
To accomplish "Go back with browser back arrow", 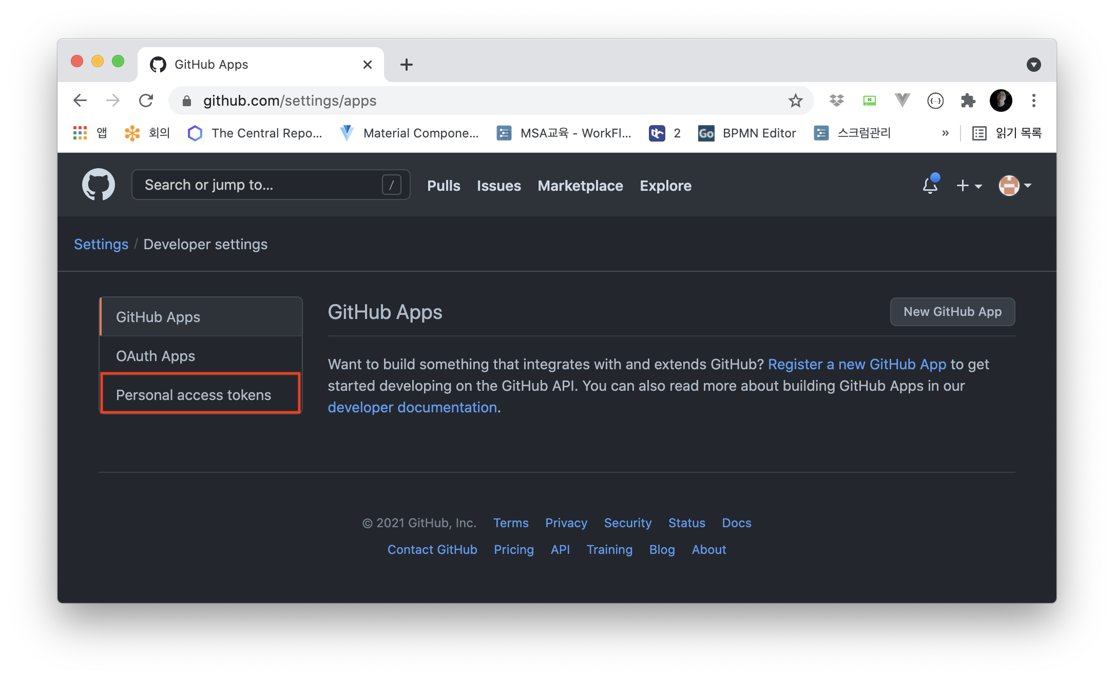I will tap(80, 101).
